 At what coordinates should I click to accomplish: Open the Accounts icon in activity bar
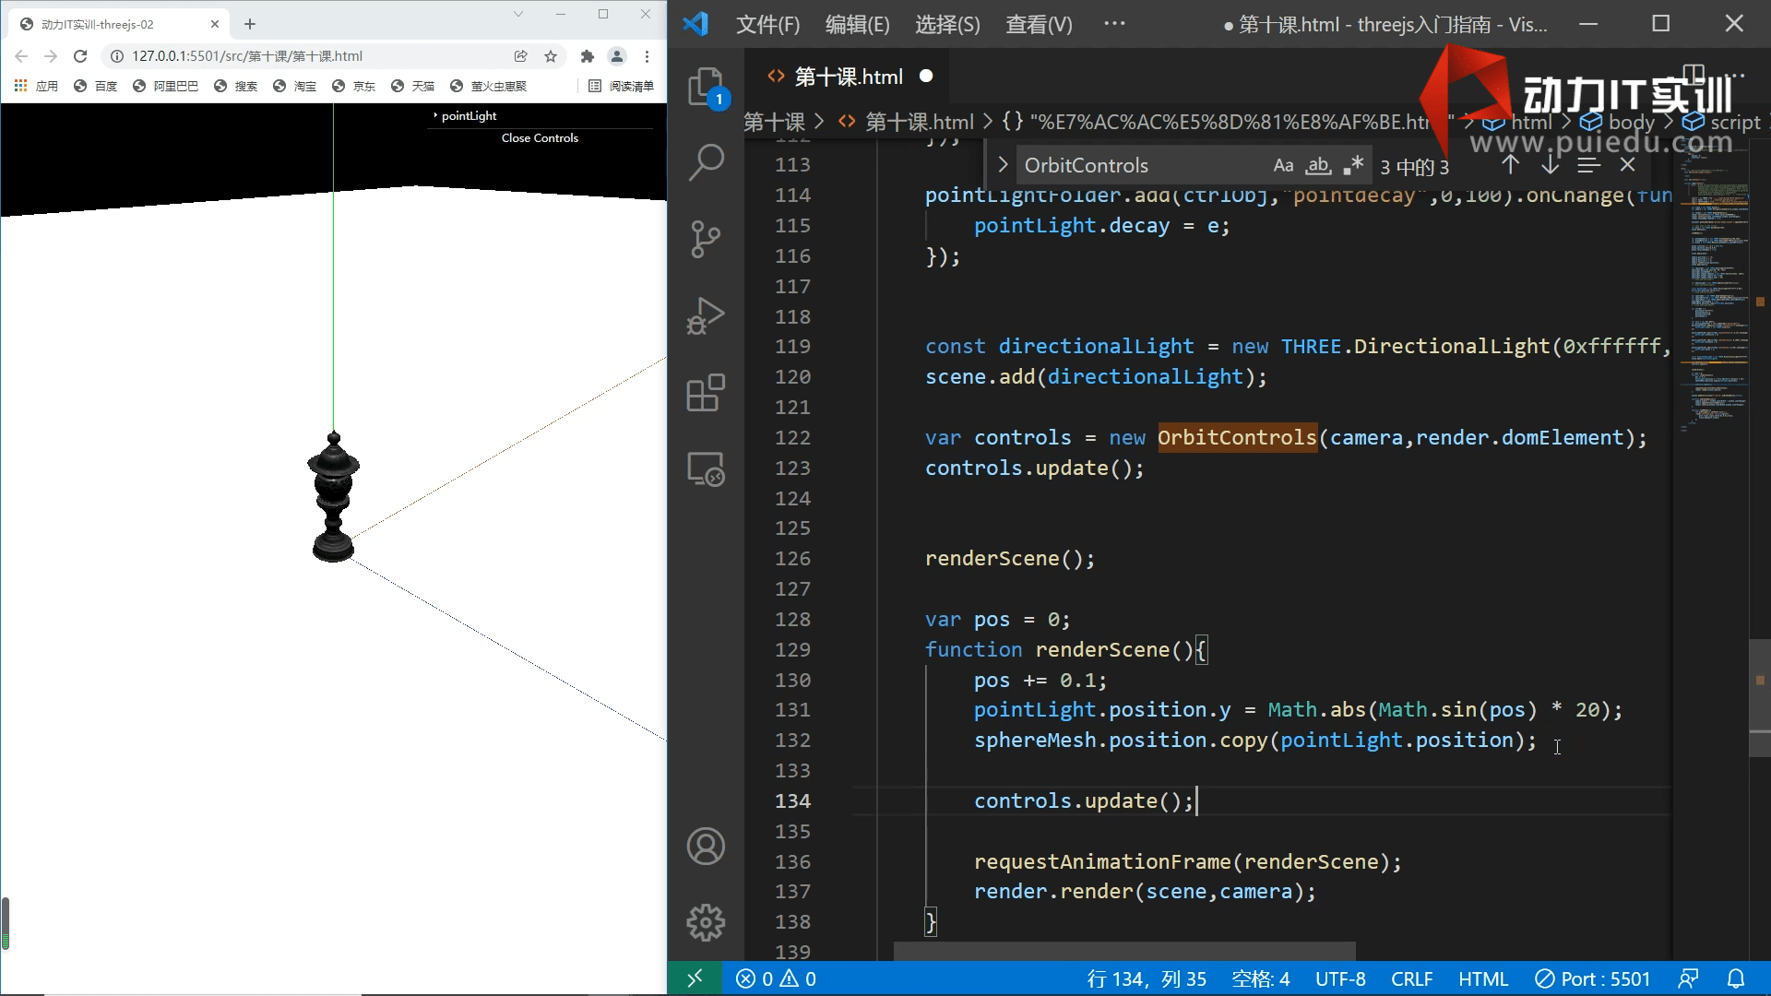pos(706,846)
